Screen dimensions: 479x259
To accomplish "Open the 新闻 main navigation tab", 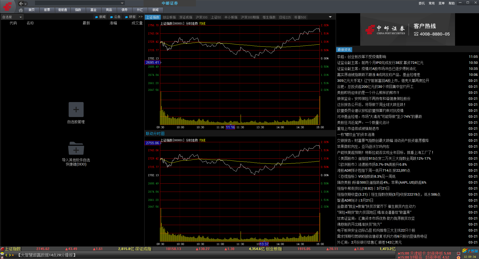I will click(x=155, y=10).
